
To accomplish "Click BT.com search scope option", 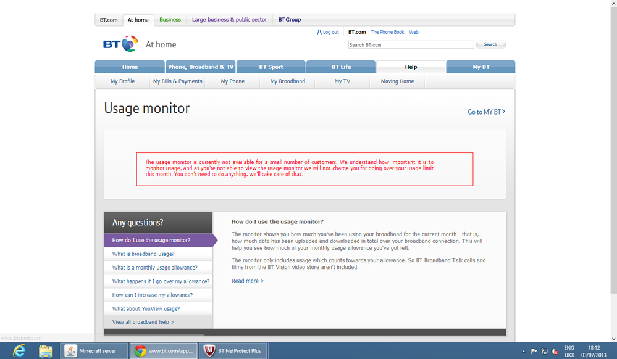I will point(357,32).
